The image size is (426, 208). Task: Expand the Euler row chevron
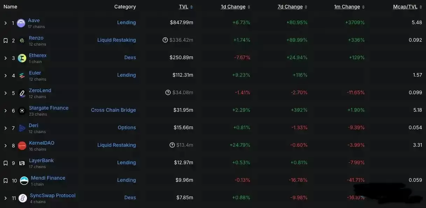[x=6, y=76]
